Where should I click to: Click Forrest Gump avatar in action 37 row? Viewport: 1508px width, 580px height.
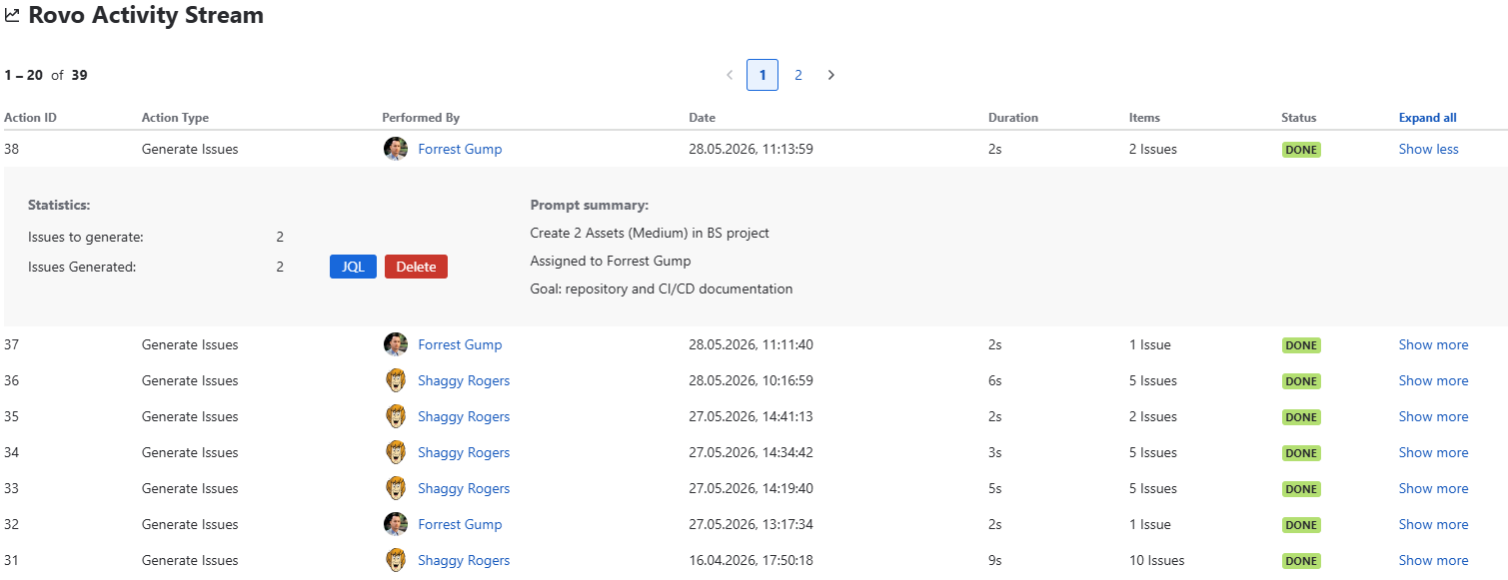396,344
